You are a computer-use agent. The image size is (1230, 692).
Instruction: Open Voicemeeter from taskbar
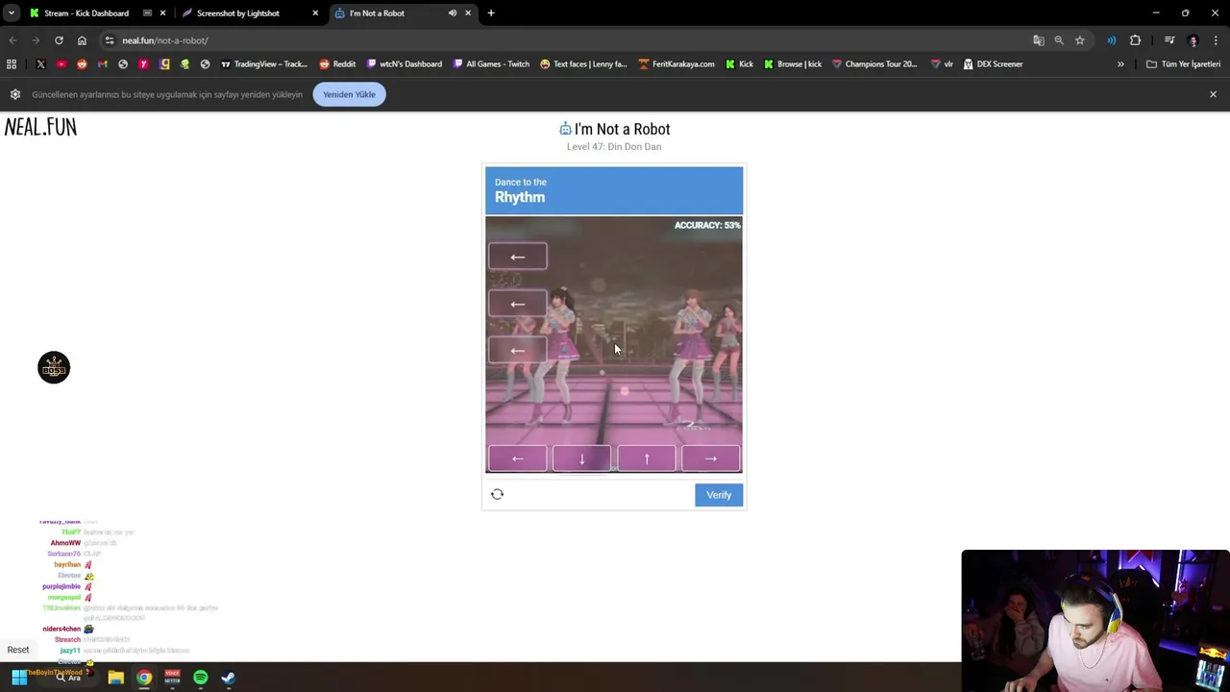click(x=172, y=678)
